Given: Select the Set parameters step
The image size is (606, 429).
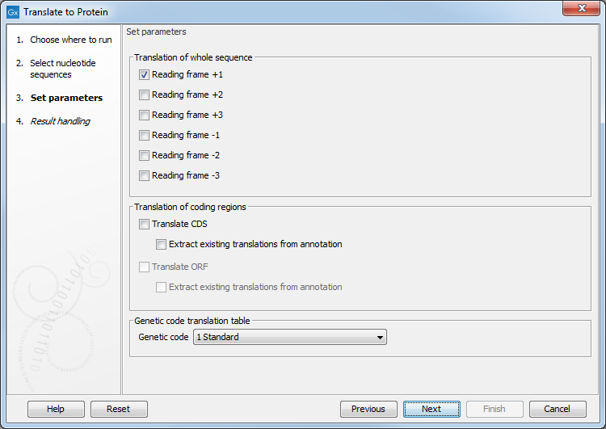Looking at the screenshot, I should [66, 98].
